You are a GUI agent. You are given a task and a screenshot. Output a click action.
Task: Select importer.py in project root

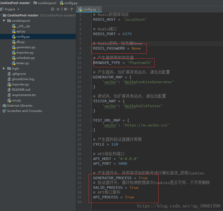click(20, 84)
